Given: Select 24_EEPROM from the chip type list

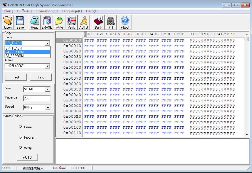Looking at the screenshot, I should tap(27, 52).
